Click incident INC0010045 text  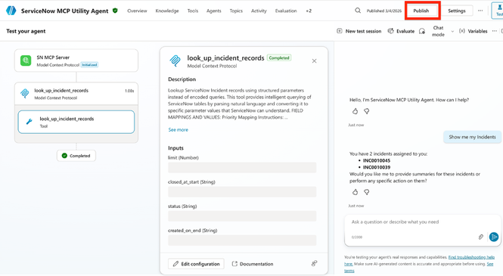[x=377, y=160]
